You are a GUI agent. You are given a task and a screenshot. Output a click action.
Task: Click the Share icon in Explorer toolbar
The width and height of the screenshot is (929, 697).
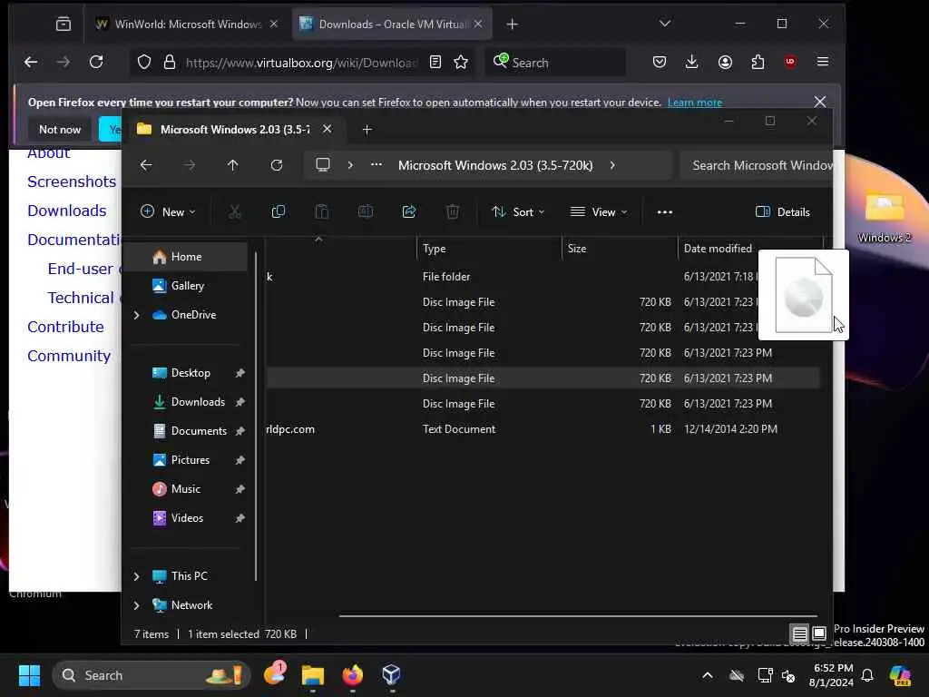tap(409, 211)
